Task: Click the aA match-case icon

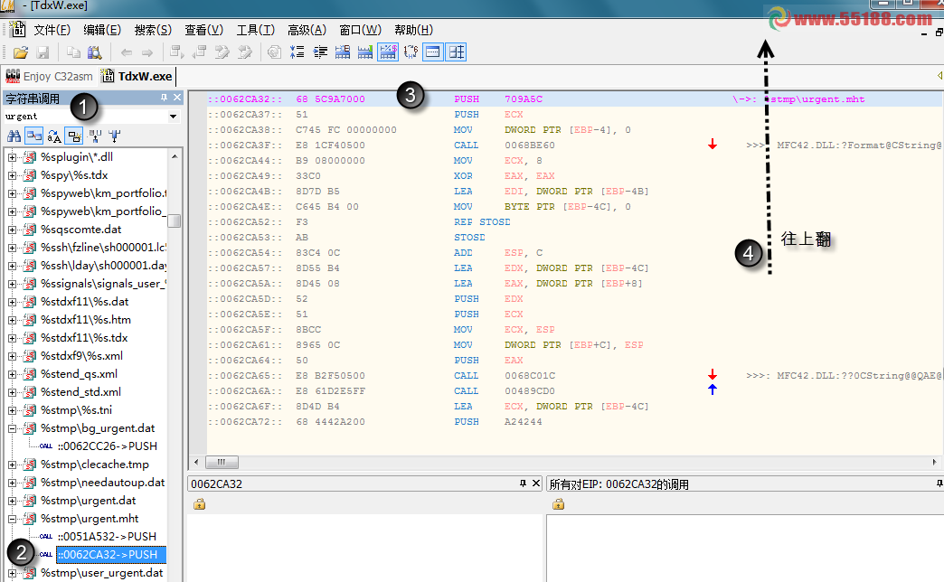Action: coord(54,136)
